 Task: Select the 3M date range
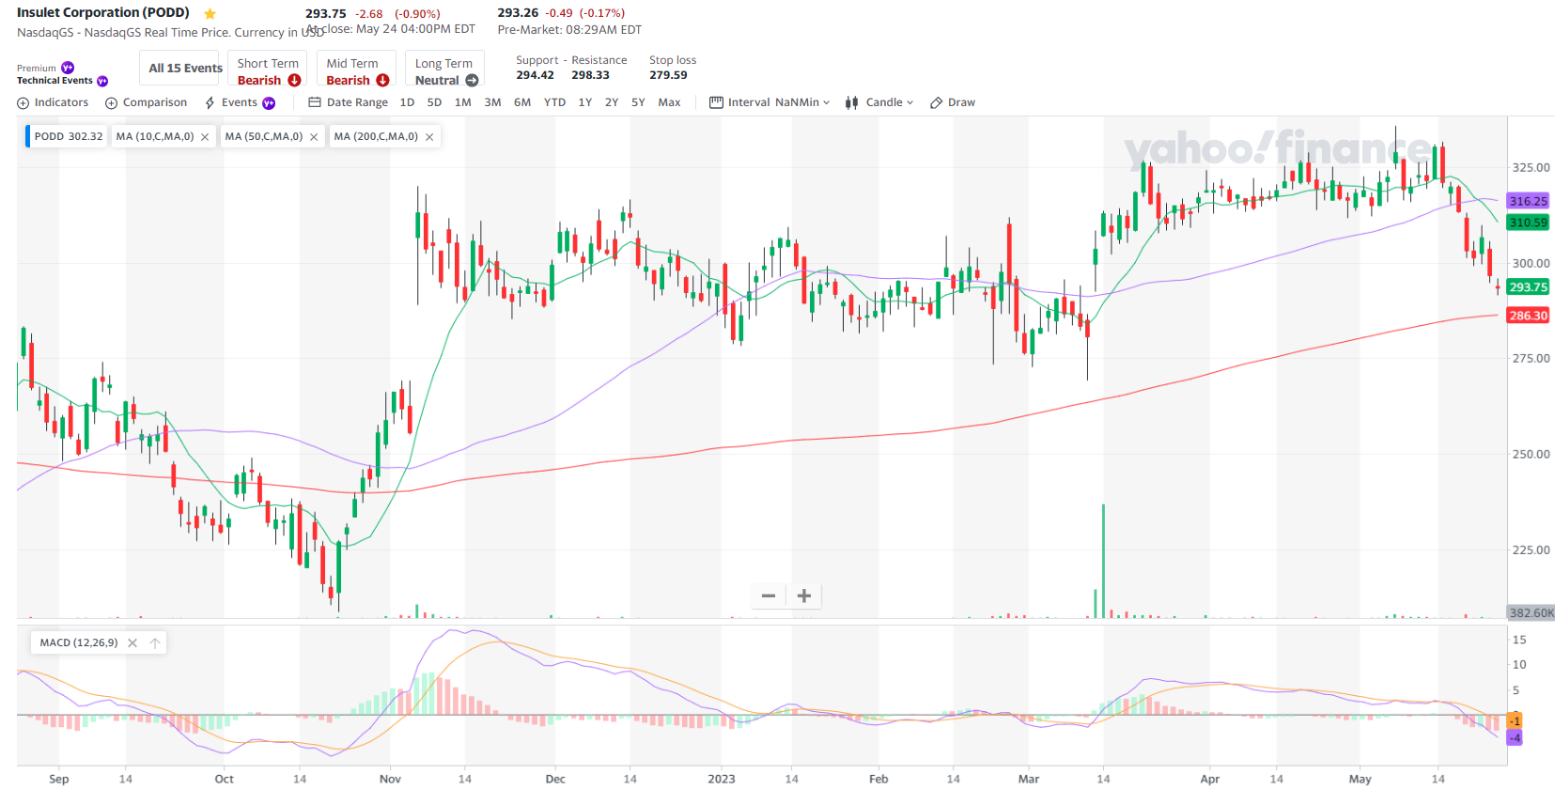[492, 103]
